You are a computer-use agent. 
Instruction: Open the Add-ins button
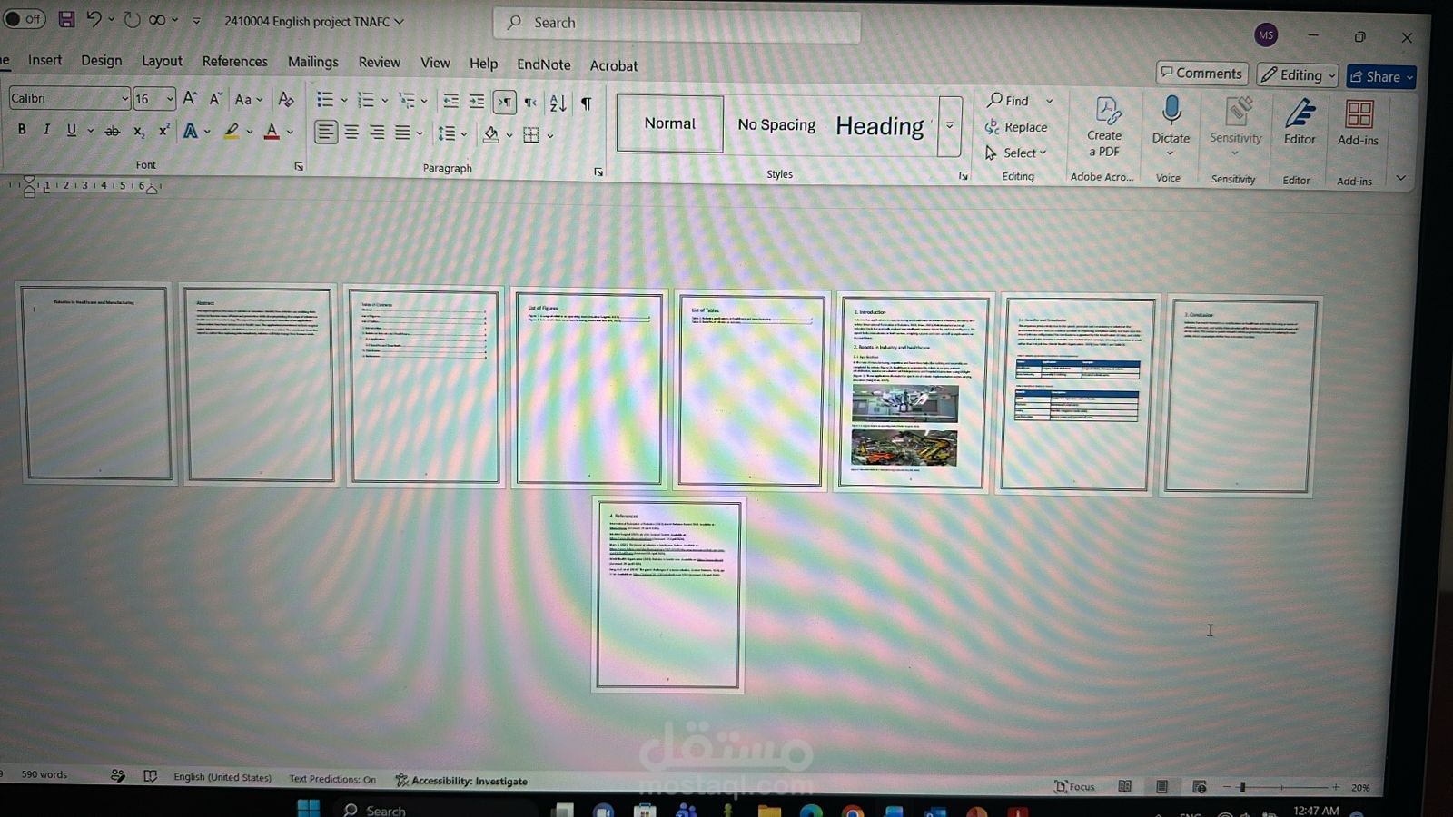pos(1358,123)
